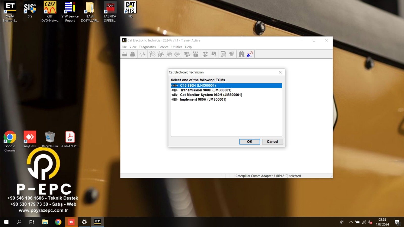Screen dimensions: 404x227
Task: Open the View menu
Action: pyautogui.click(x=133, y=47)
